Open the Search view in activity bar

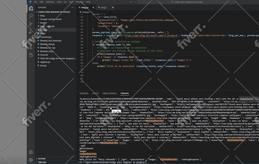coord(31,16)
